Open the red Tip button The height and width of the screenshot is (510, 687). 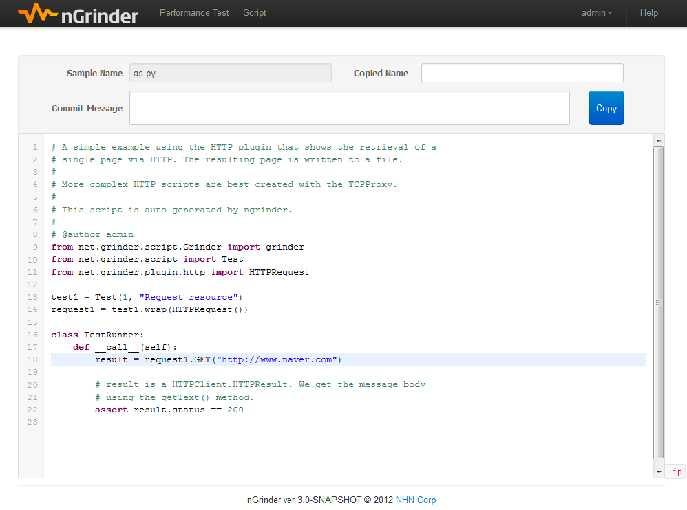[675, 472]
